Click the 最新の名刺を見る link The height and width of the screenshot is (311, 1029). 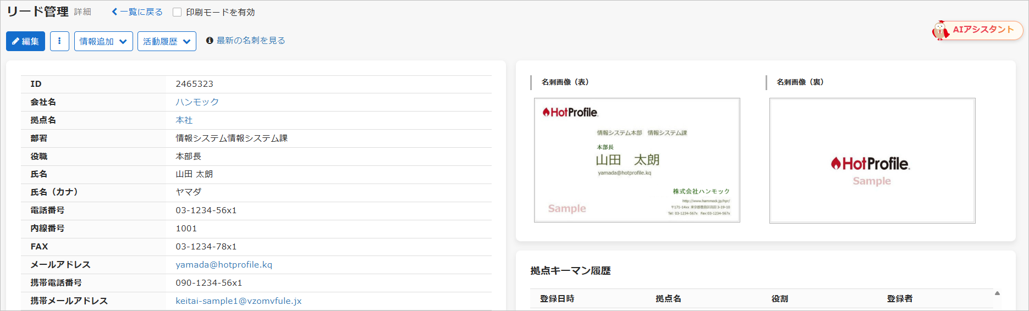[251, 41]
